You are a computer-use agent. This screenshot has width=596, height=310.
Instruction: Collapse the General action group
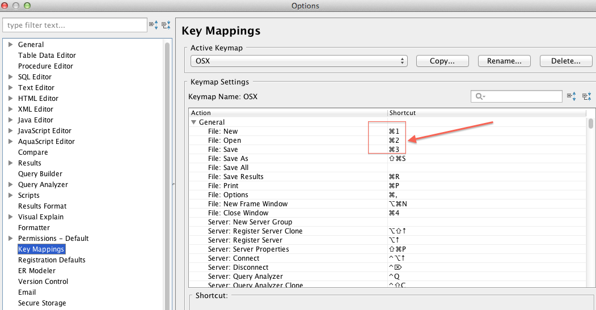[x=194, y=122]
